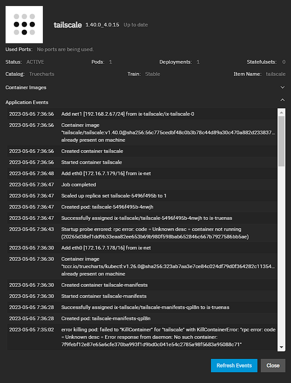Select event 'Add eth0 [172.16.7.178/16]'

pos(142,248)
